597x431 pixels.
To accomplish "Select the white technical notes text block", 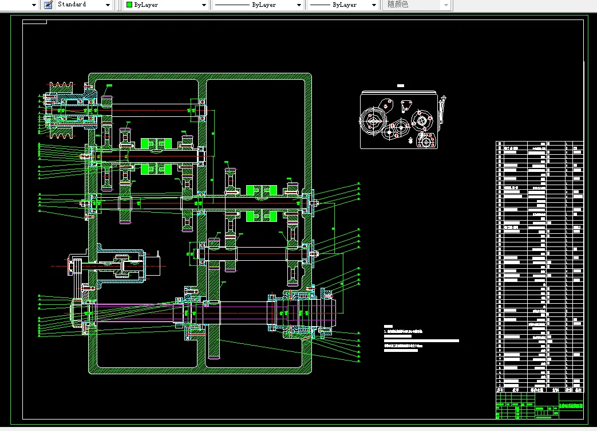I will 421,338.
